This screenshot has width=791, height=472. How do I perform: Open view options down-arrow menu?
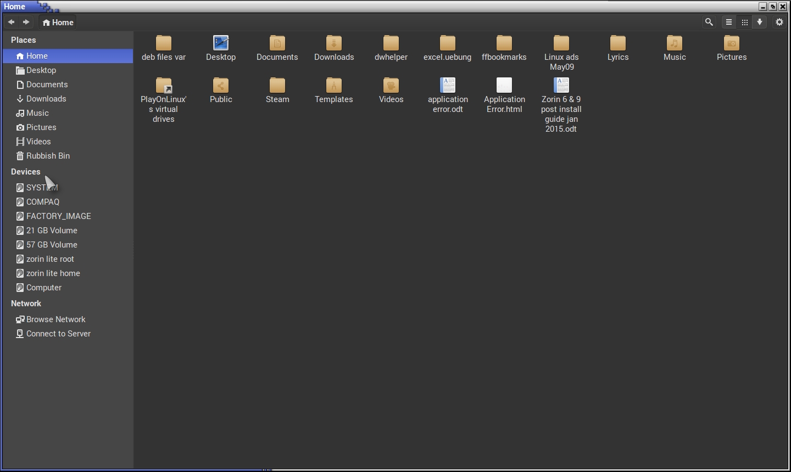tap(760, 22)
